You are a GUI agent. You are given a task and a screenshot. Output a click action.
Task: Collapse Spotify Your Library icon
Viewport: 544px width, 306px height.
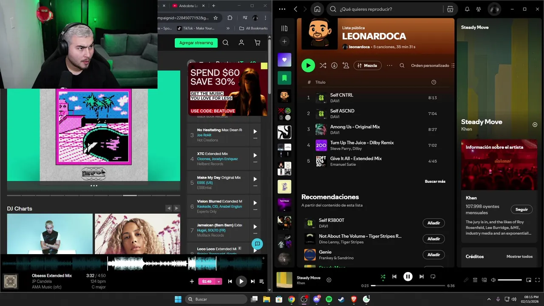(284, 28)
